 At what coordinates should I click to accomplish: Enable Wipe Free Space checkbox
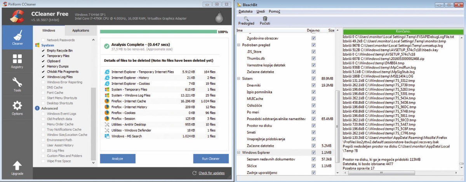pyautogui.click(x=43, y=161)
